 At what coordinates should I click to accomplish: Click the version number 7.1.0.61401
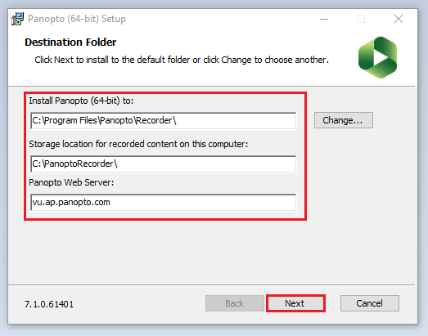tap(49, 304)
